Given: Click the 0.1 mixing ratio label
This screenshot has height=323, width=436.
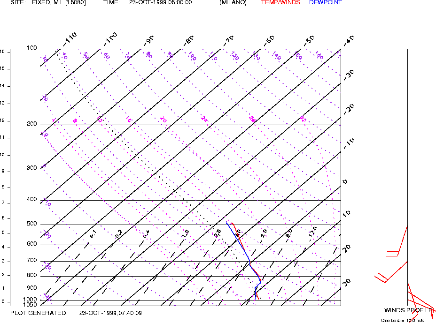Looking at the screenshot, I should click(93, 233).
